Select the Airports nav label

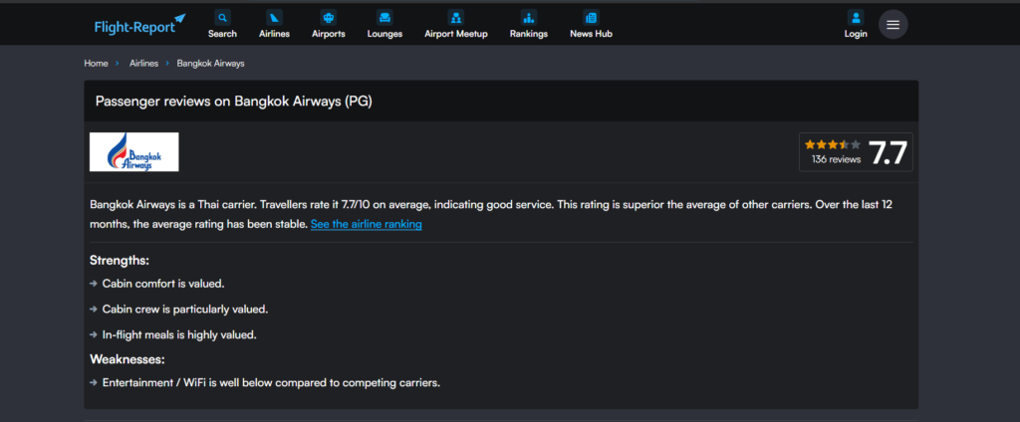[329, 34]
